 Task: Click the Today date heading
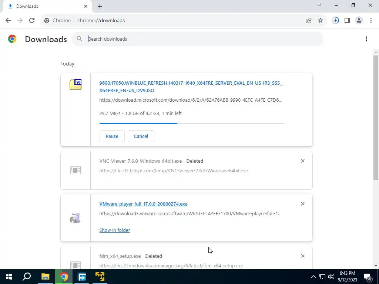click(67, 64)
